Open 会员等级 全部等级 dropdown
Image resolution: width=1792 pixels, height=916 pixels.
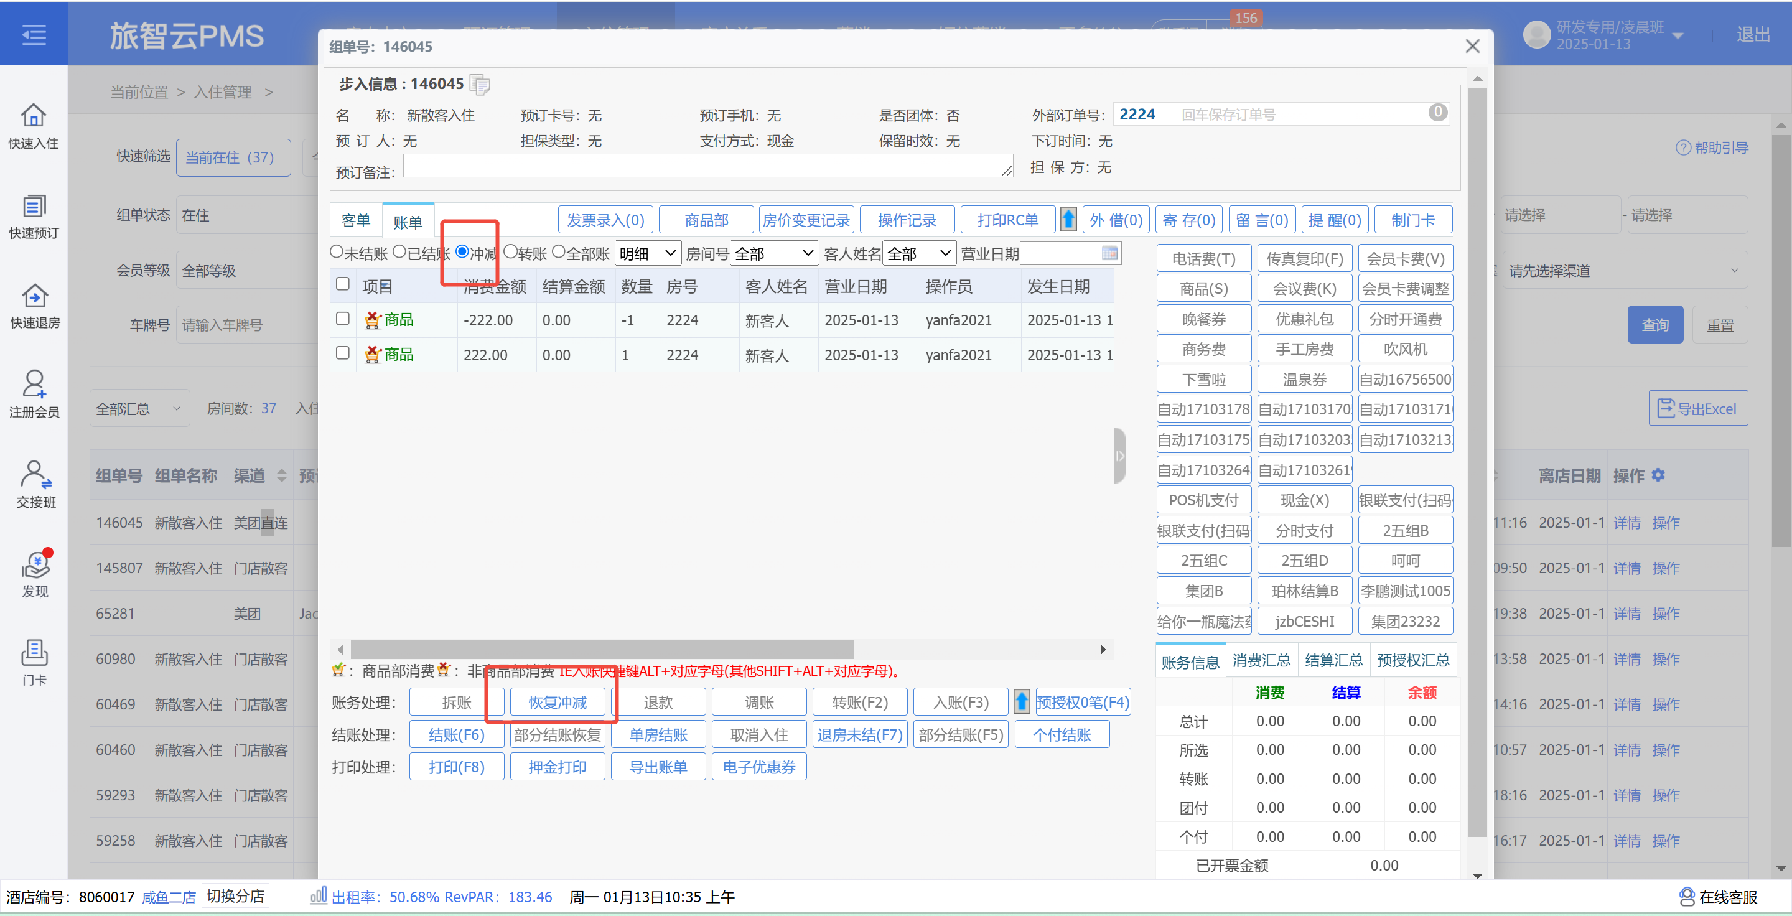247,271
